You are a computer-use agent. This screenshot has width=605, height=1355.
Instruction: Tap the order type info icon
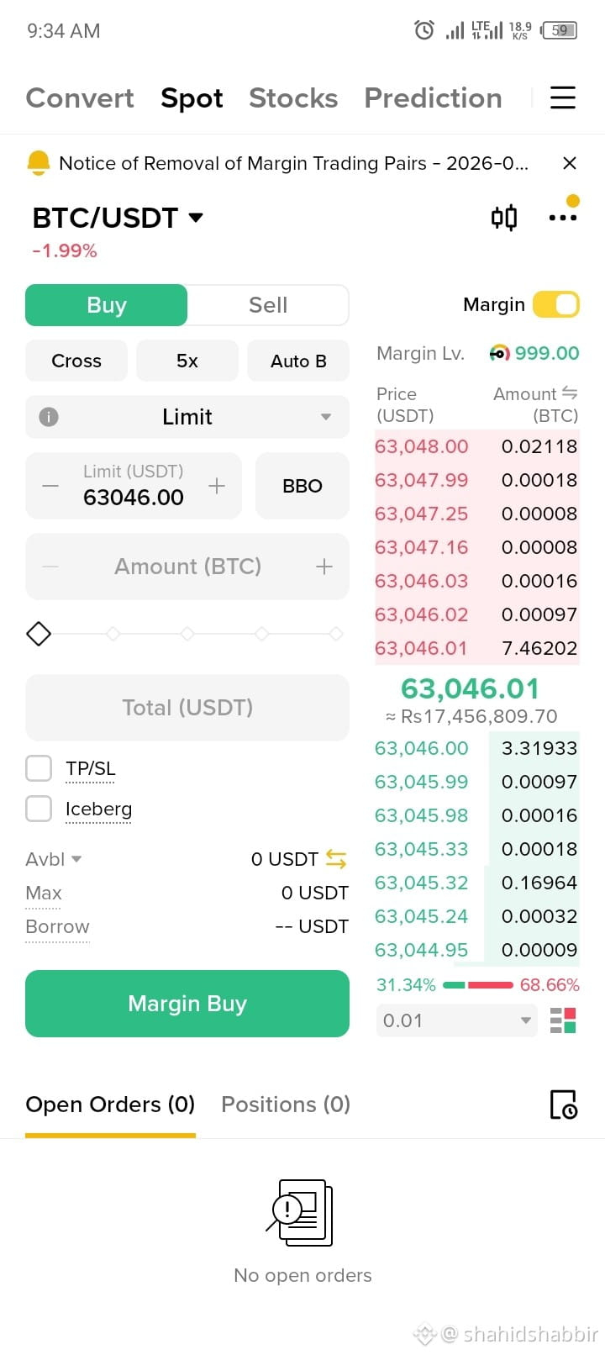tap(49, 417)
